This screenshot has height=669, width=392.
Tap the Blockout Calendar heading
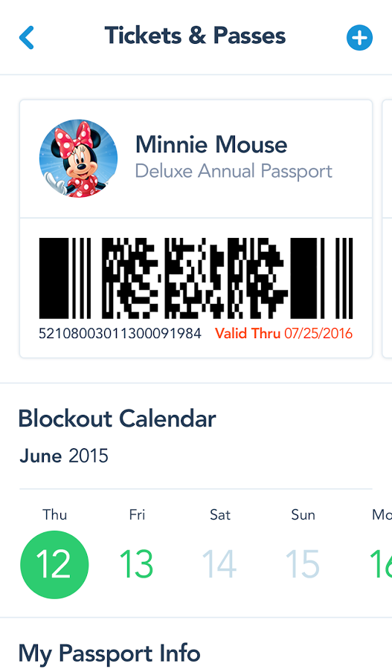point(117,418)
